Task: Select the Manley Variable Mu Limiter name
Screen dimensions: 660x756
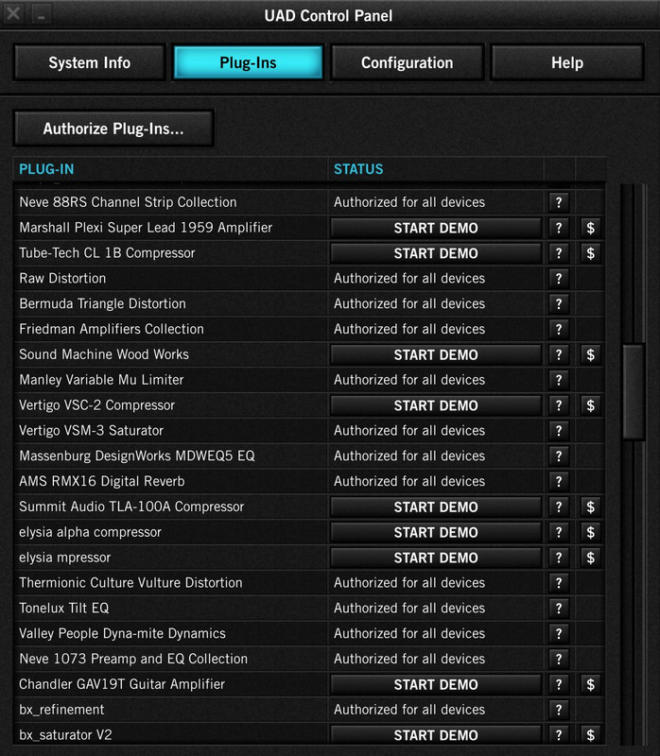Action: coord(101,380)
